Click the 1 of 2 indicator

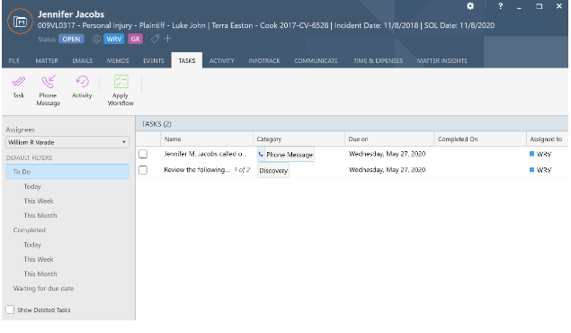pos(242,169)
